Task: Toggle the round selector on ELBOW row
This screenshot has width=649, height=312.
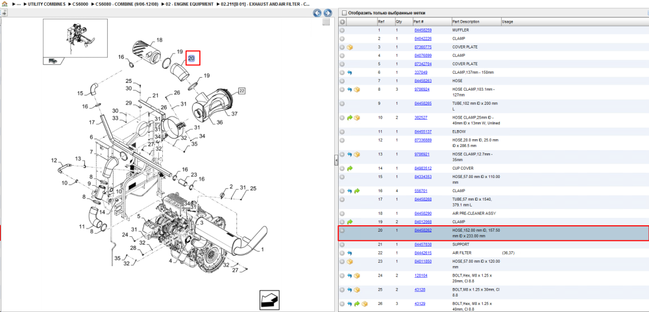Action: (342, 131)
